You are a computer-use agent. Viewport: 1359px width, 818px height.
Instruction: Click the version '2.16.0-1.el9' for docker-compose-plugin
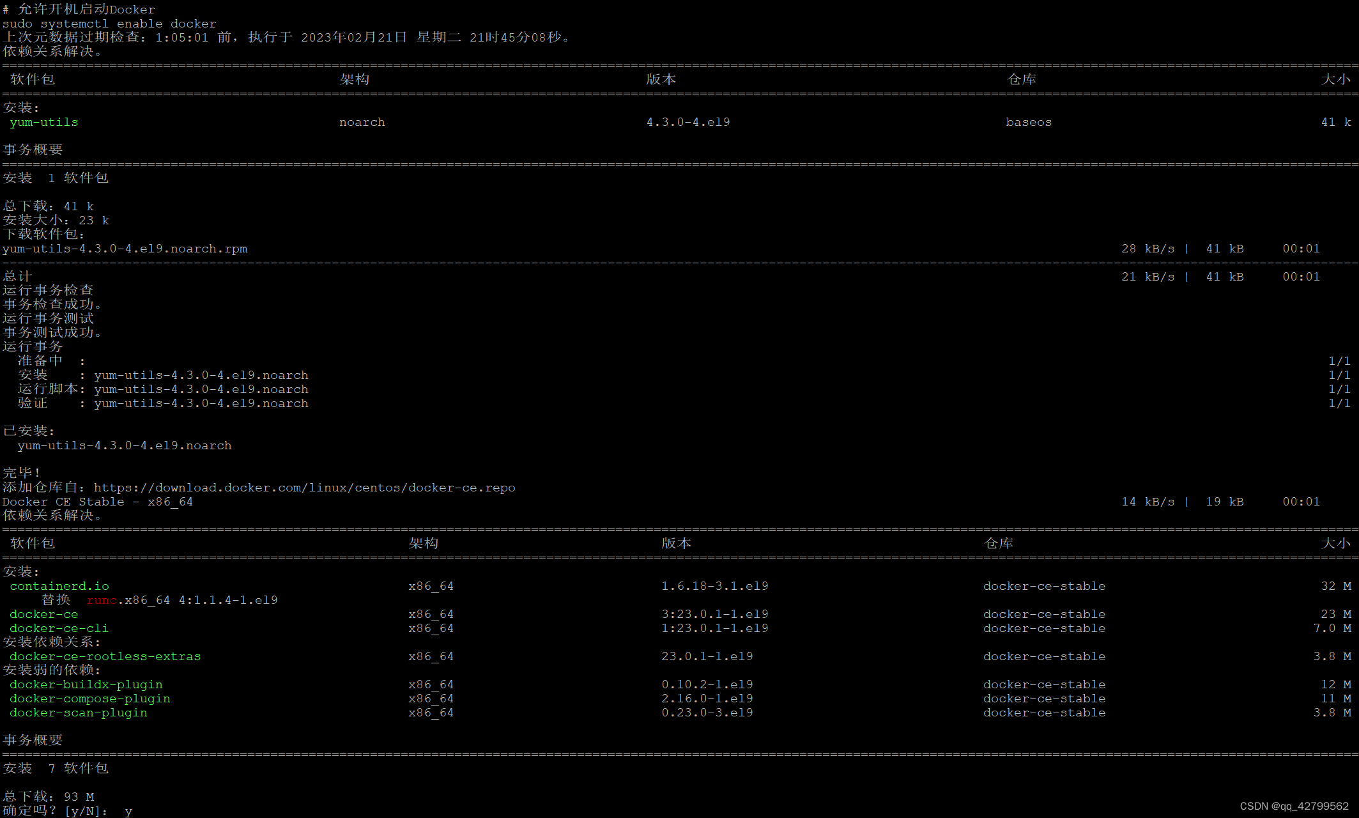point(707,698)
